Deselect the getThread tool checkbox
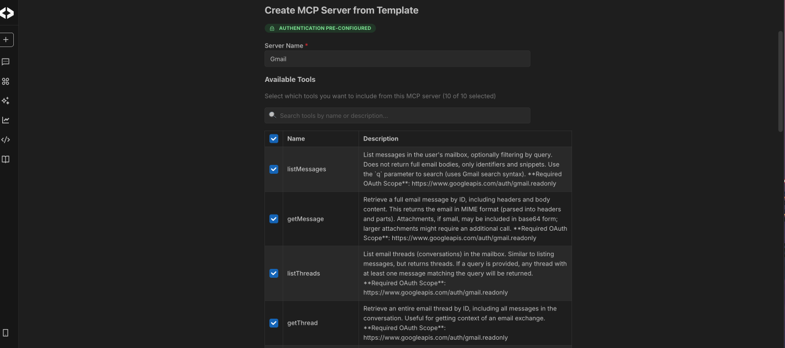The width and height of the screenshot is (785, 348). 274,323
